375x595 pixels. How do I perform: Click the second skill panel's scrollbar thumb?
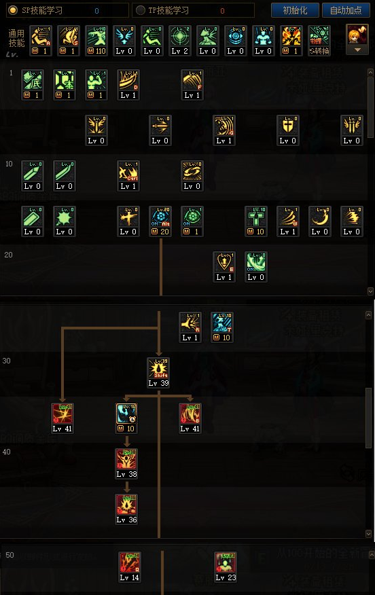tap(368, 418)
